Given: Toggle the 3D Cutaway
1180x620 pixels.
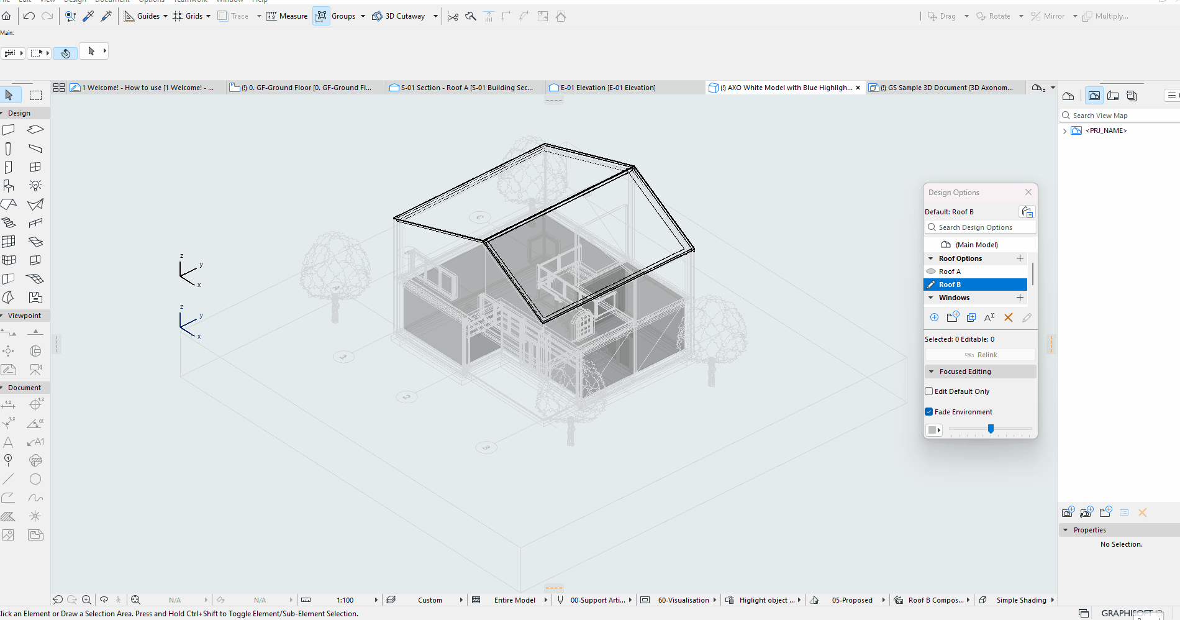Looking at the screenshot, I should click(399, 16).
